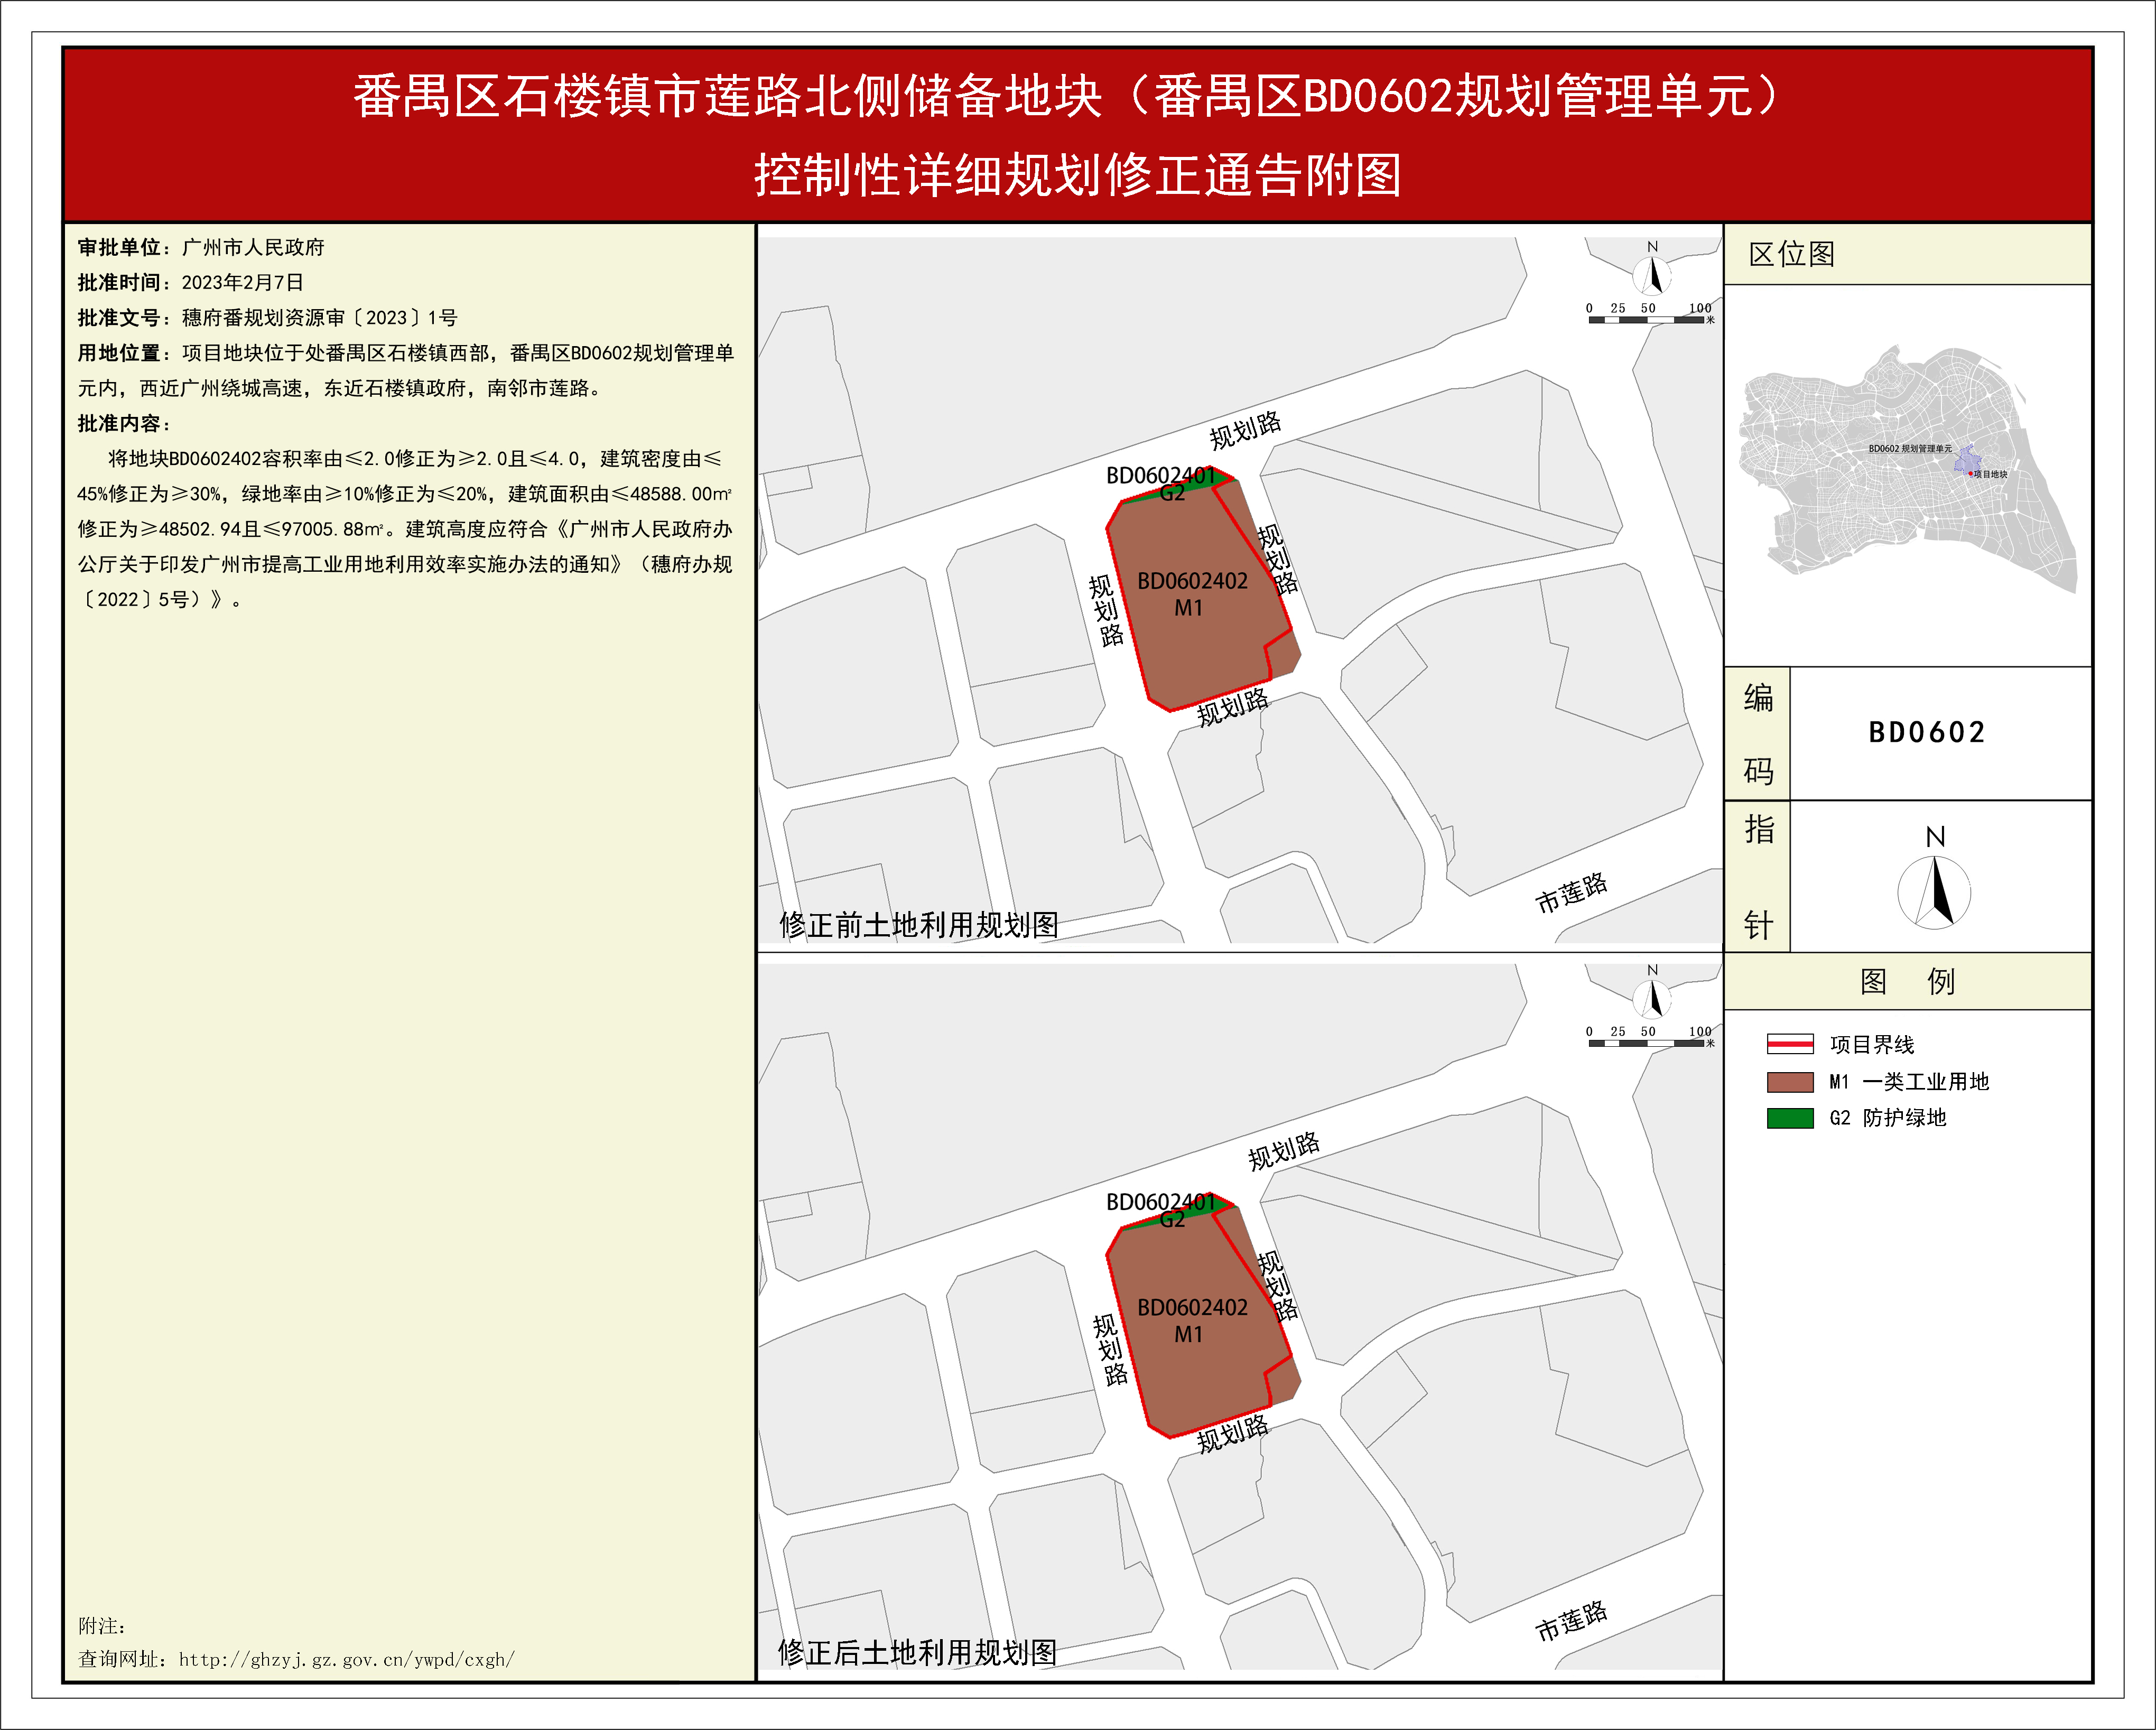The width and height of the screenshot is (2156, 1730).
Task: Click the red project dot on location map
Action: tap(1970, 474)
